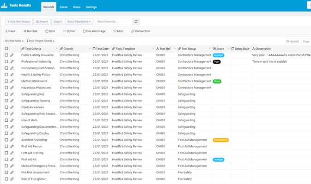The image size is (311, 184).
Task: Click the Tests Results app logo icon
Action: pos(4,6)
